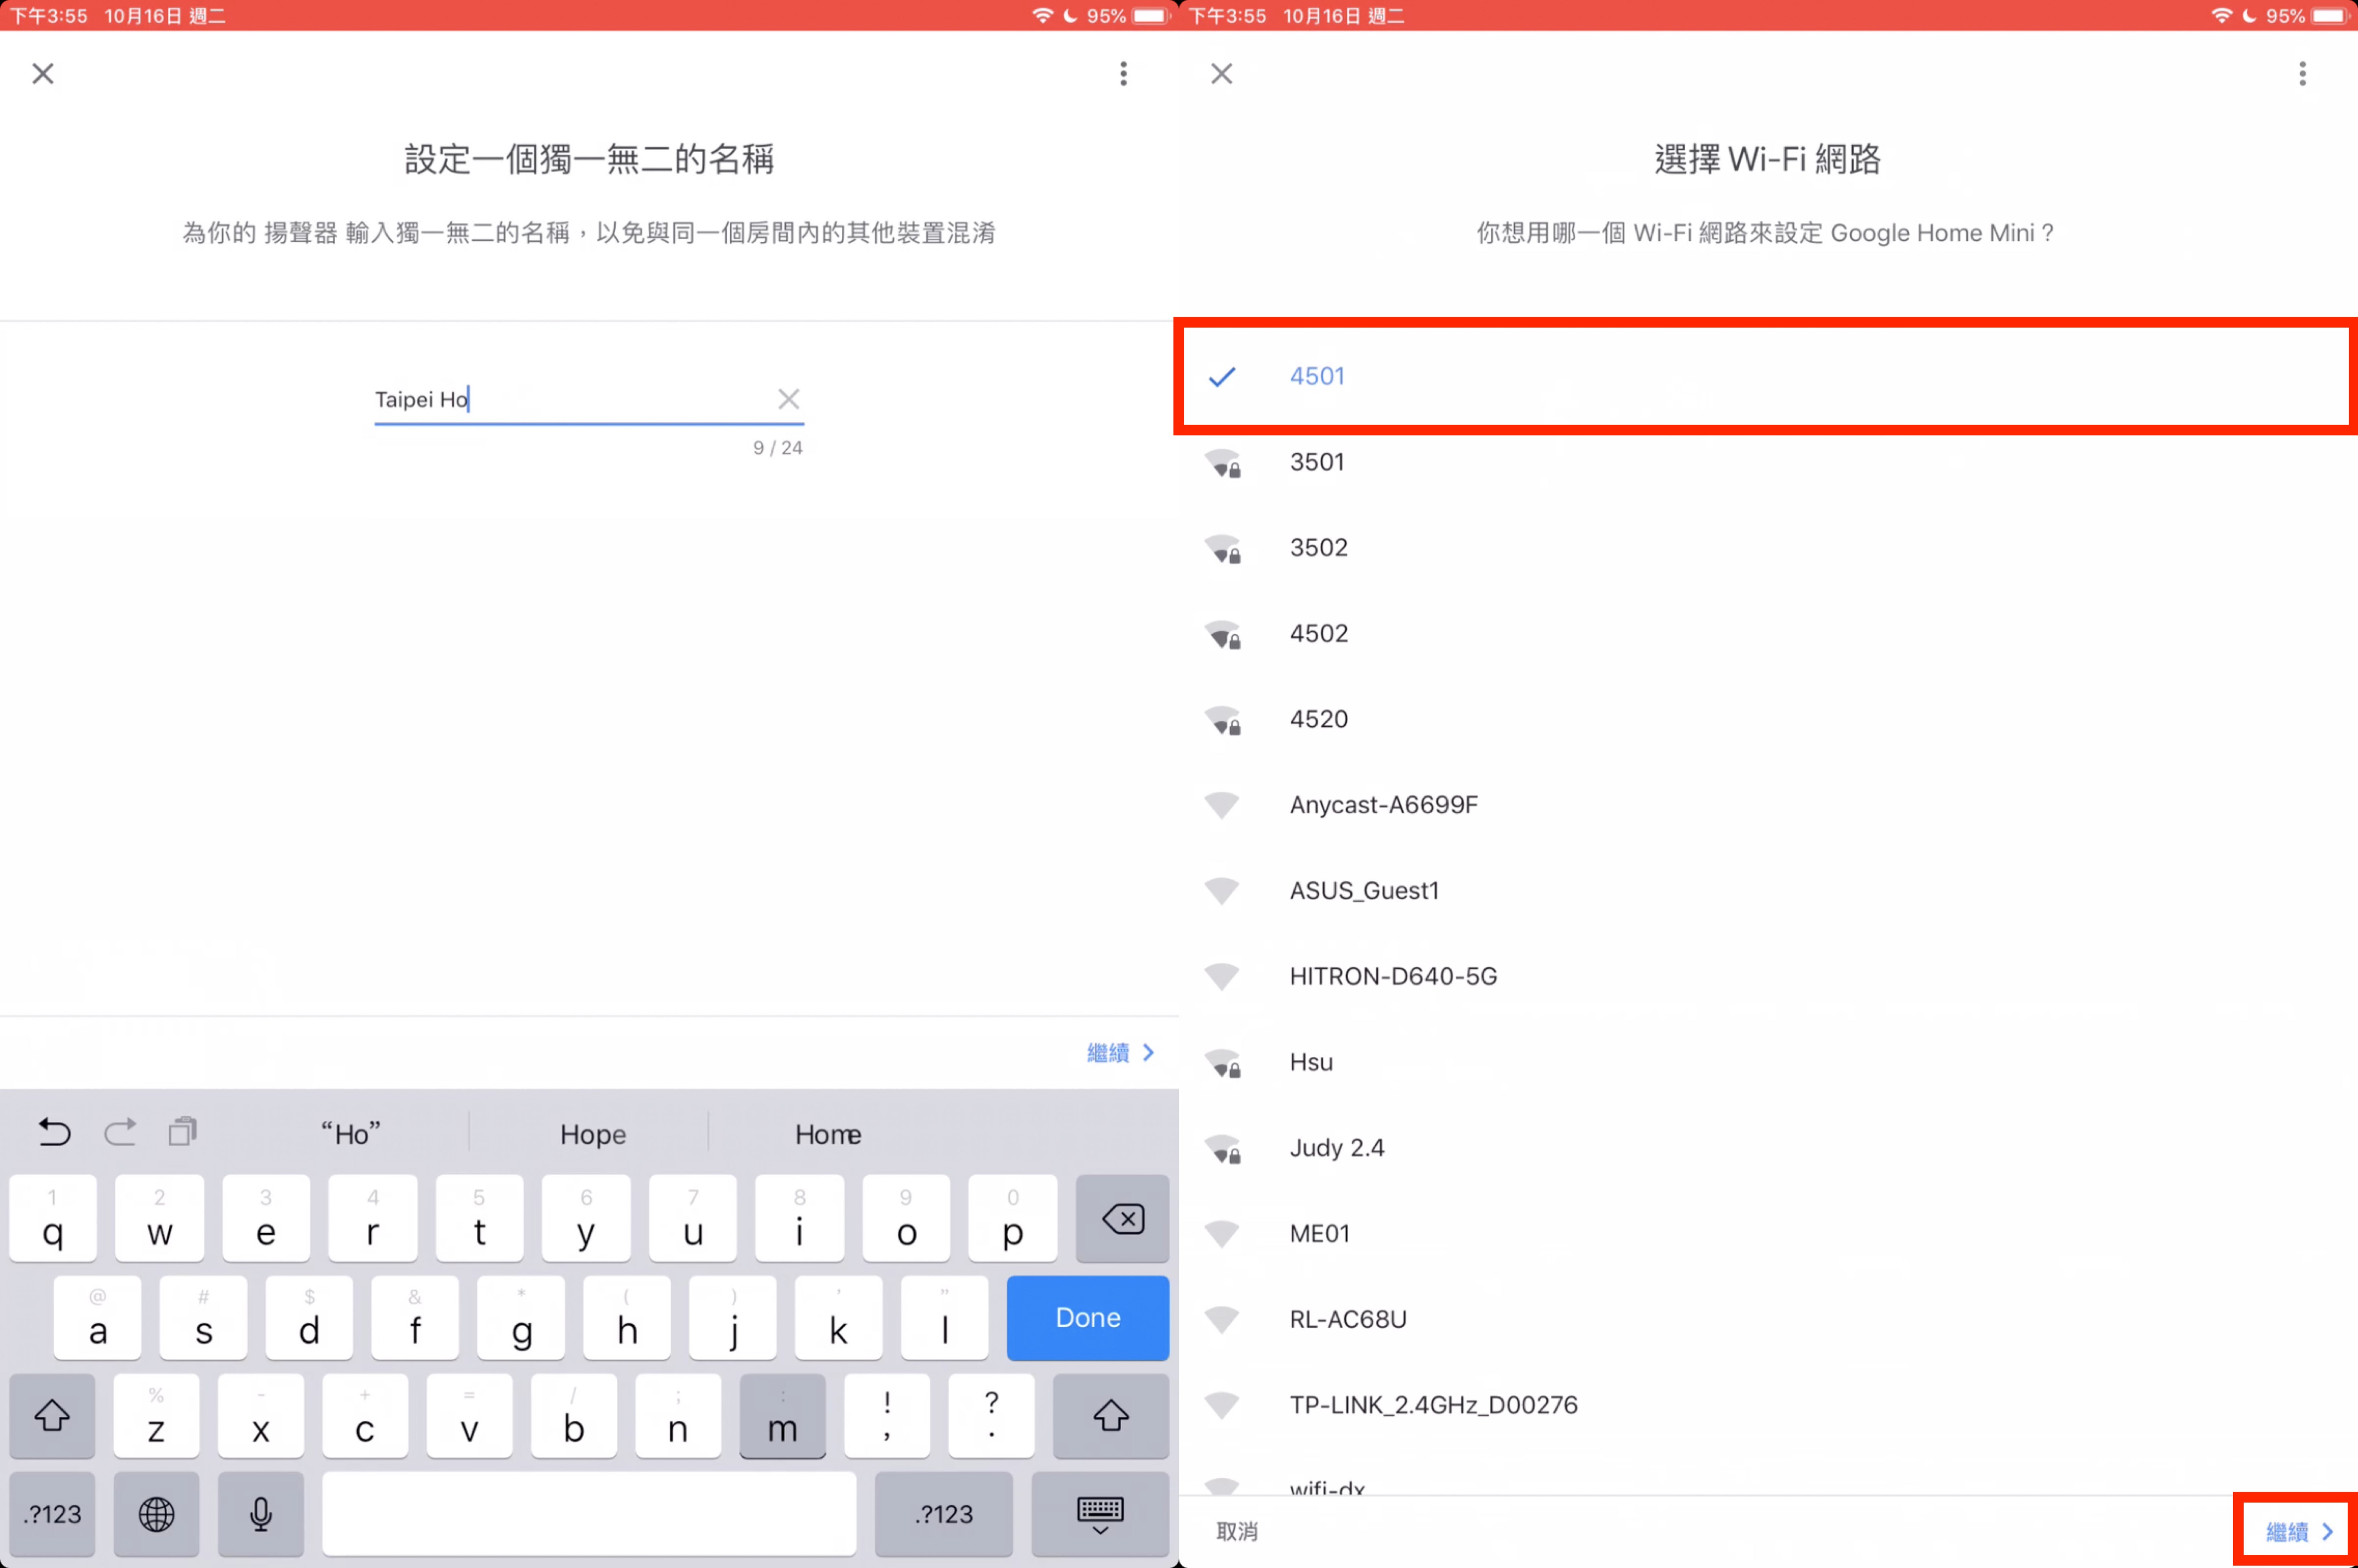This screenshot has width=2358, height=1568.
Task: Select the ASUS_Guest1 network
Action: [x=1767, y=890]
